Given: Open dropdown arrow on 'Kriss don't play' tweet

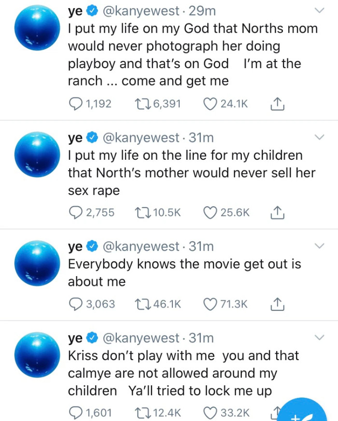Looking at the screenshot, I should 319,337.
